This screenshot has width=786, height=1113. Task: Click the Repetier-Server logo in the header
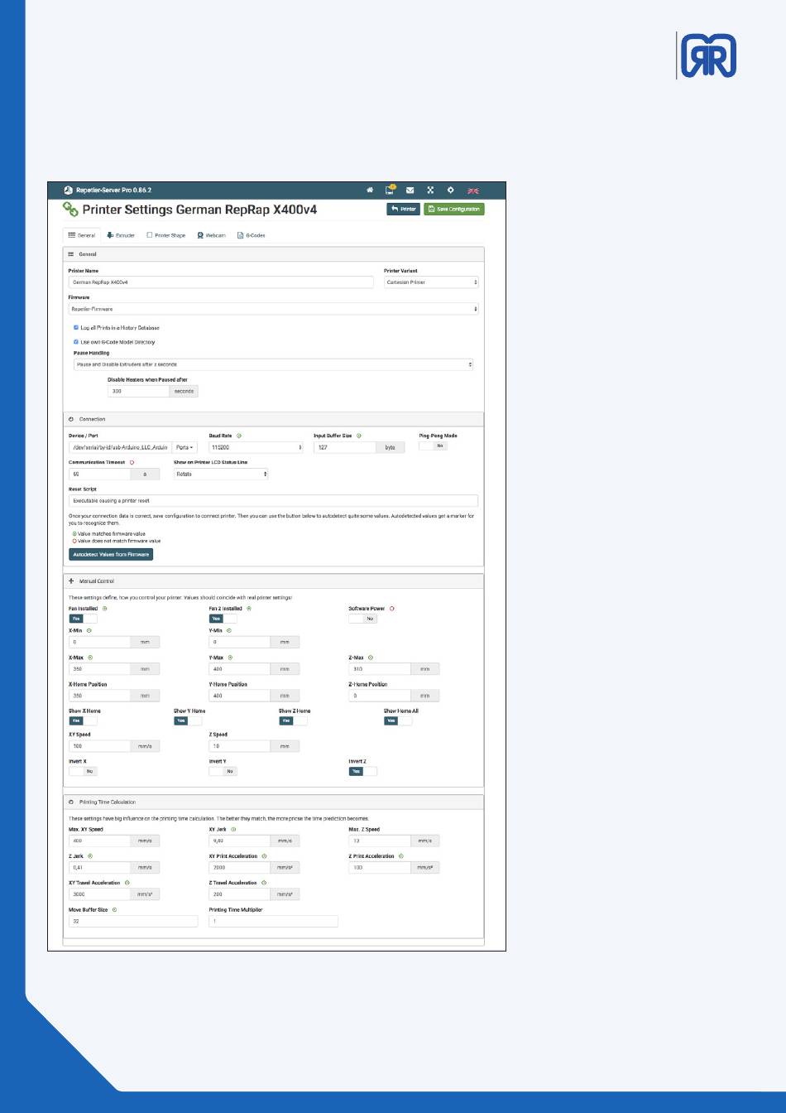click(x=69, y=190)
